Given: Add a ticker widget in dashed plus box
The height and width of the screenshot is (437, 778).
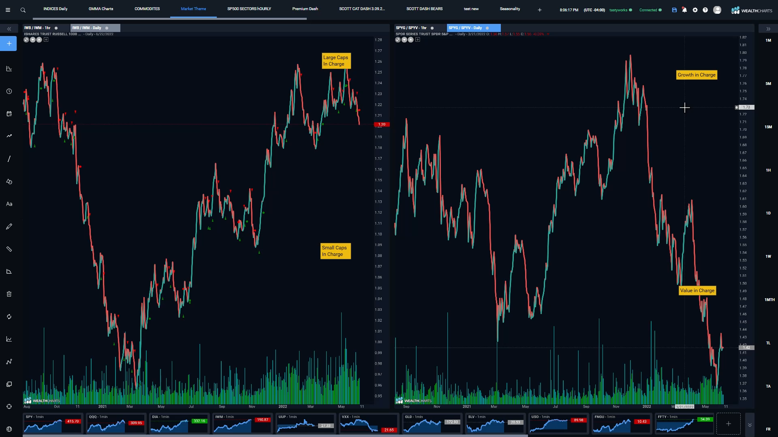Looking at the screenshot, I should [x=728, y=424].
